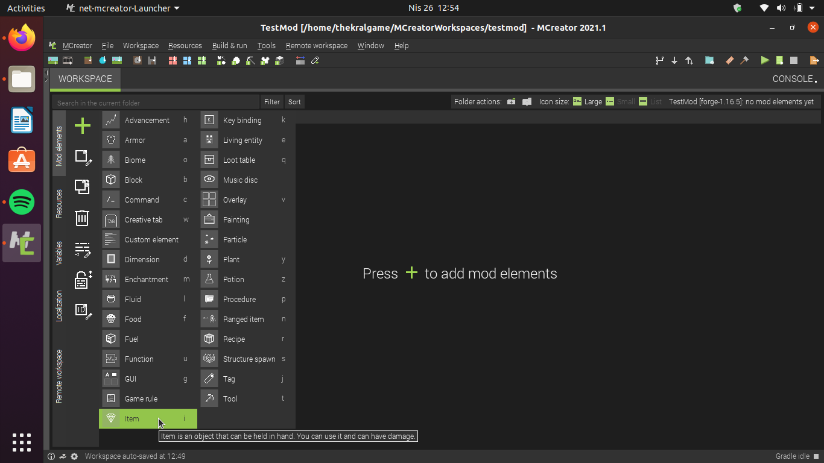Open Spotify from the Ubuntu dock

coord(22,202)
